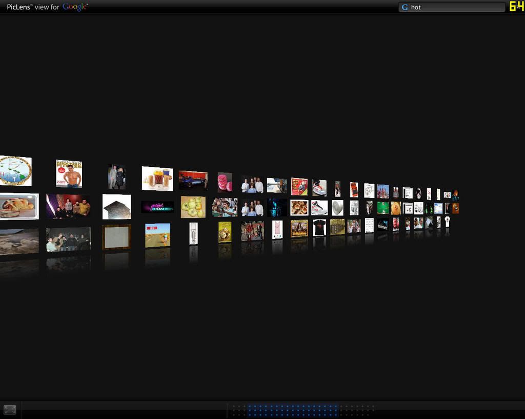Open the fluffy orange dog thumbnail
This screenshot has height=419, width=525.
[396, 208]
